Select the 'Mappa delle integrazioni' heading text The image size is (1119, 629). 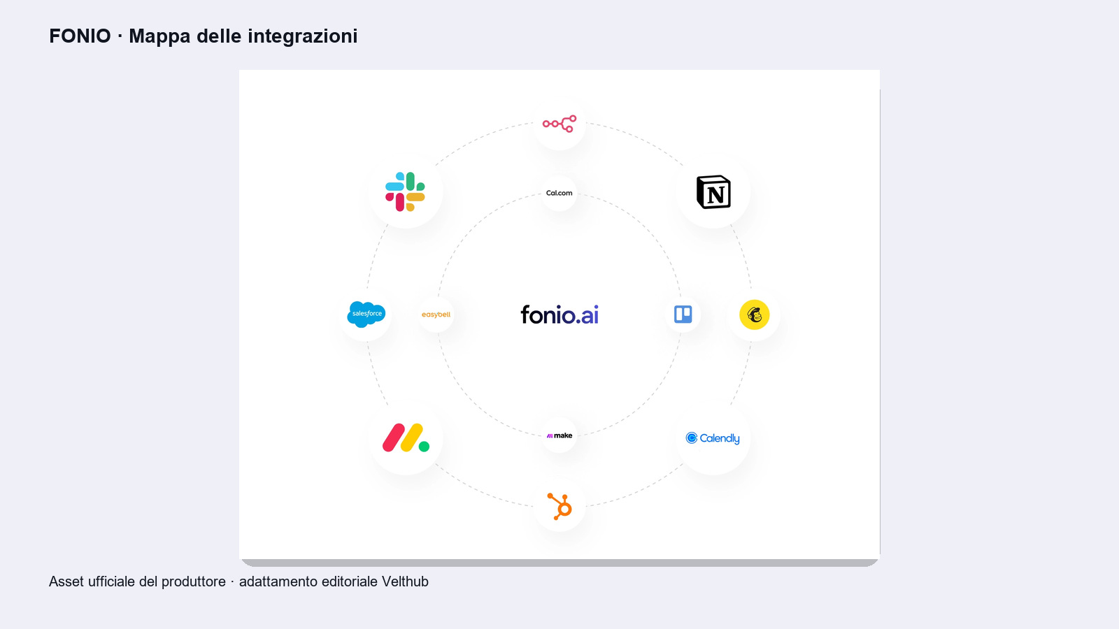pos(243,36)
